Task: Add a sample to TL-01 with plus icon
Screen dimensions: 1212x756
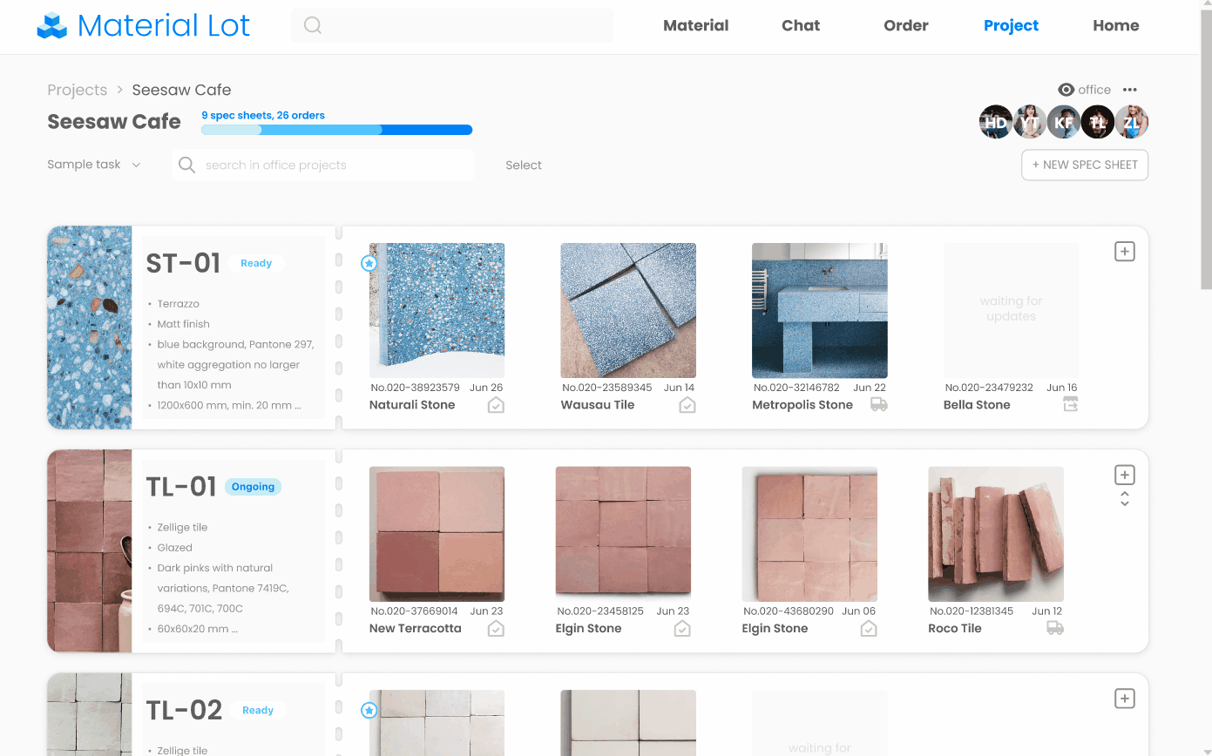Action: coord(1125,476)
